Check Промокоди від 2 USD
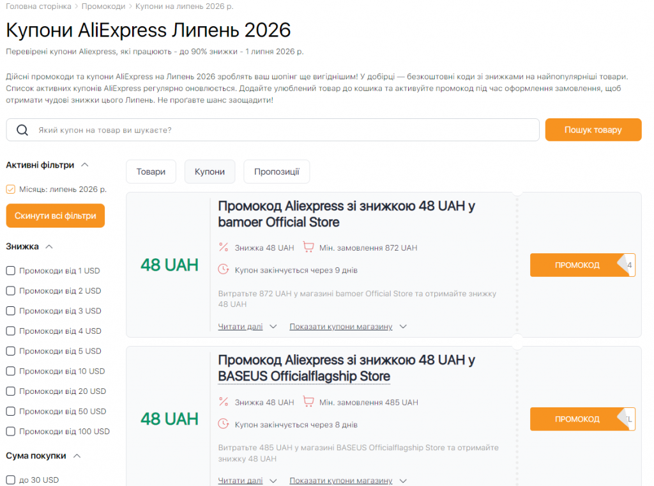654x486 pixels. (x=10, y=290)
